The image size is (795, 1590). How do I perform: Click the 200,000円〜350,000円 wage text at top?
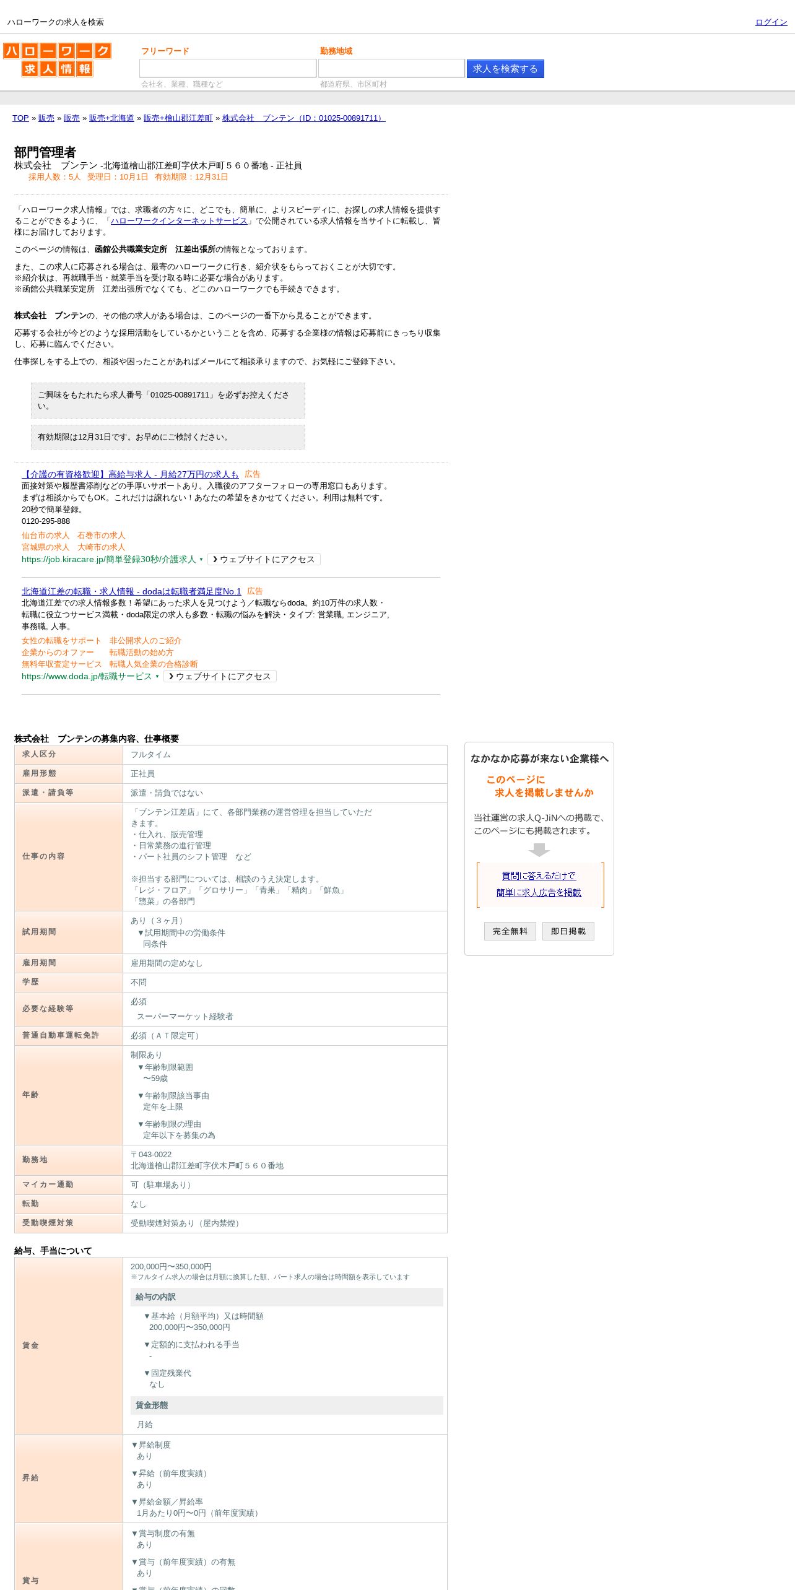tap(171, 1267)
